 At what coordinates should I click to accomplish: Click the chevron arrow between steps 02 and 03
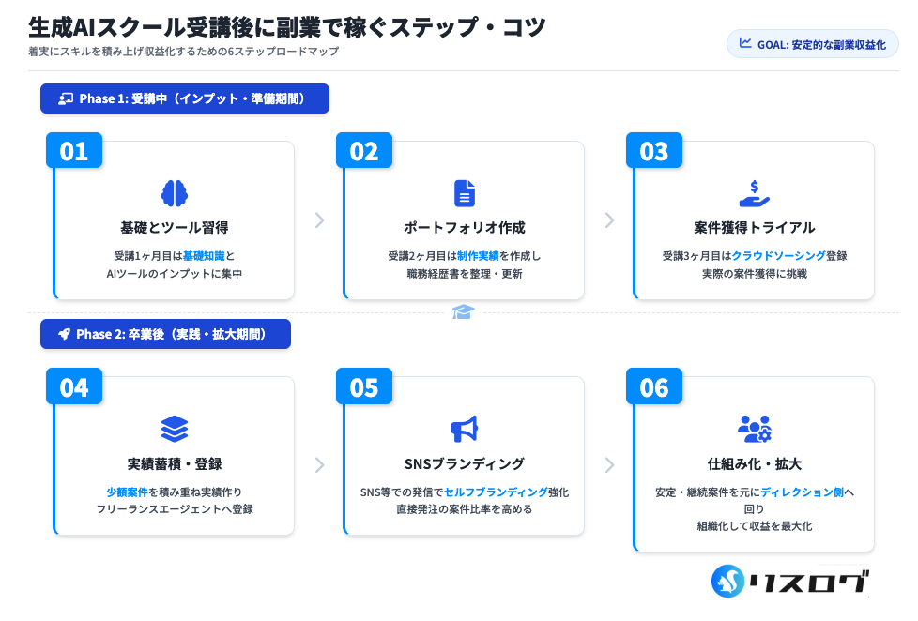click(609, 220)
